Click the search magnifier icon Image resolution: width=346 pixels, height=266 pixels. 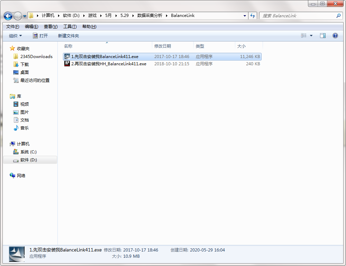pyautogui.click(x=338, y=16)
